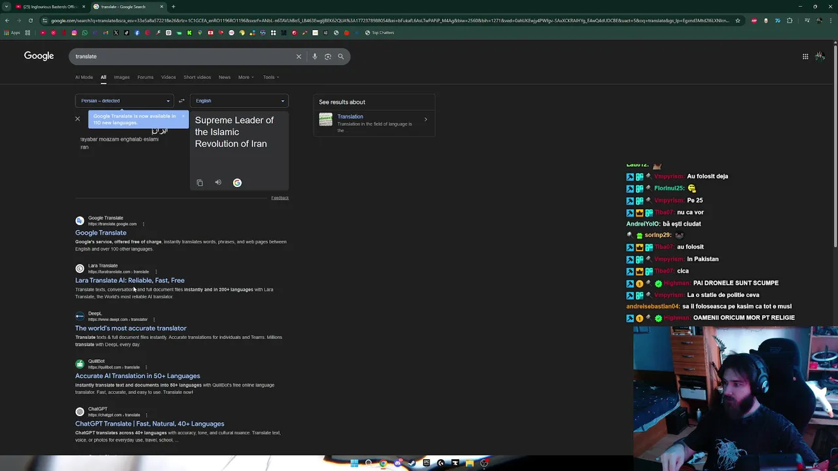
Task: Start voice search with the microphone icon
Action: click(x=314, y=56)
